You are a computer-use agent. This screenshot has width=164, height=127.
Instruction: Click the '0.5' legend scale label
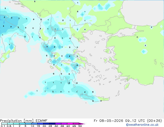pyautogui.click(x=9, y=126)
